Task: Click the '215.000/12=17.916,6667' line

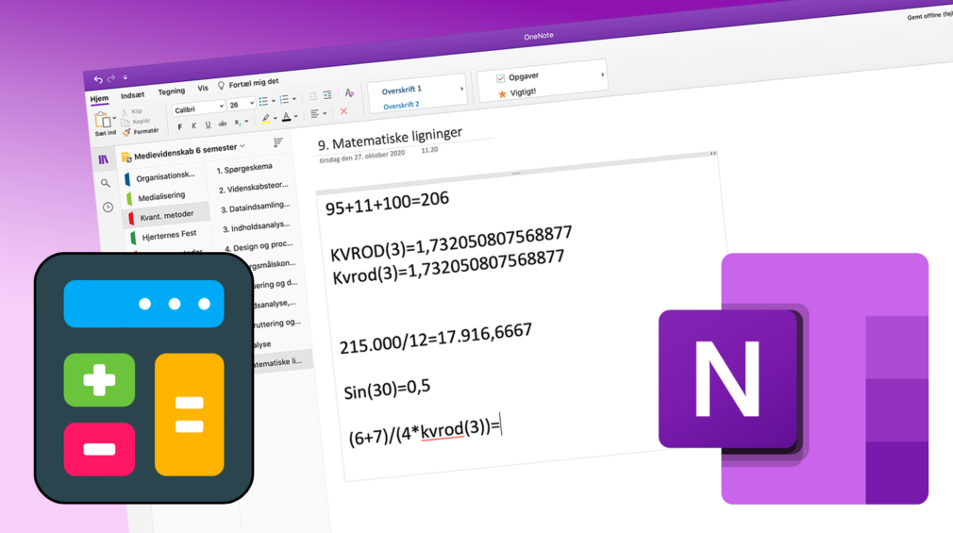Action: tap(436, 339)
